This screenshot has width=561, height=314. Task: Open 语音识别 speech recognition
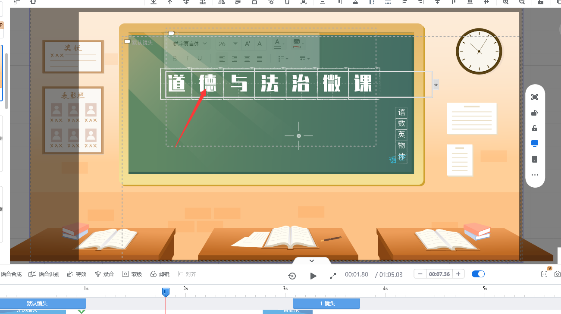44,274
